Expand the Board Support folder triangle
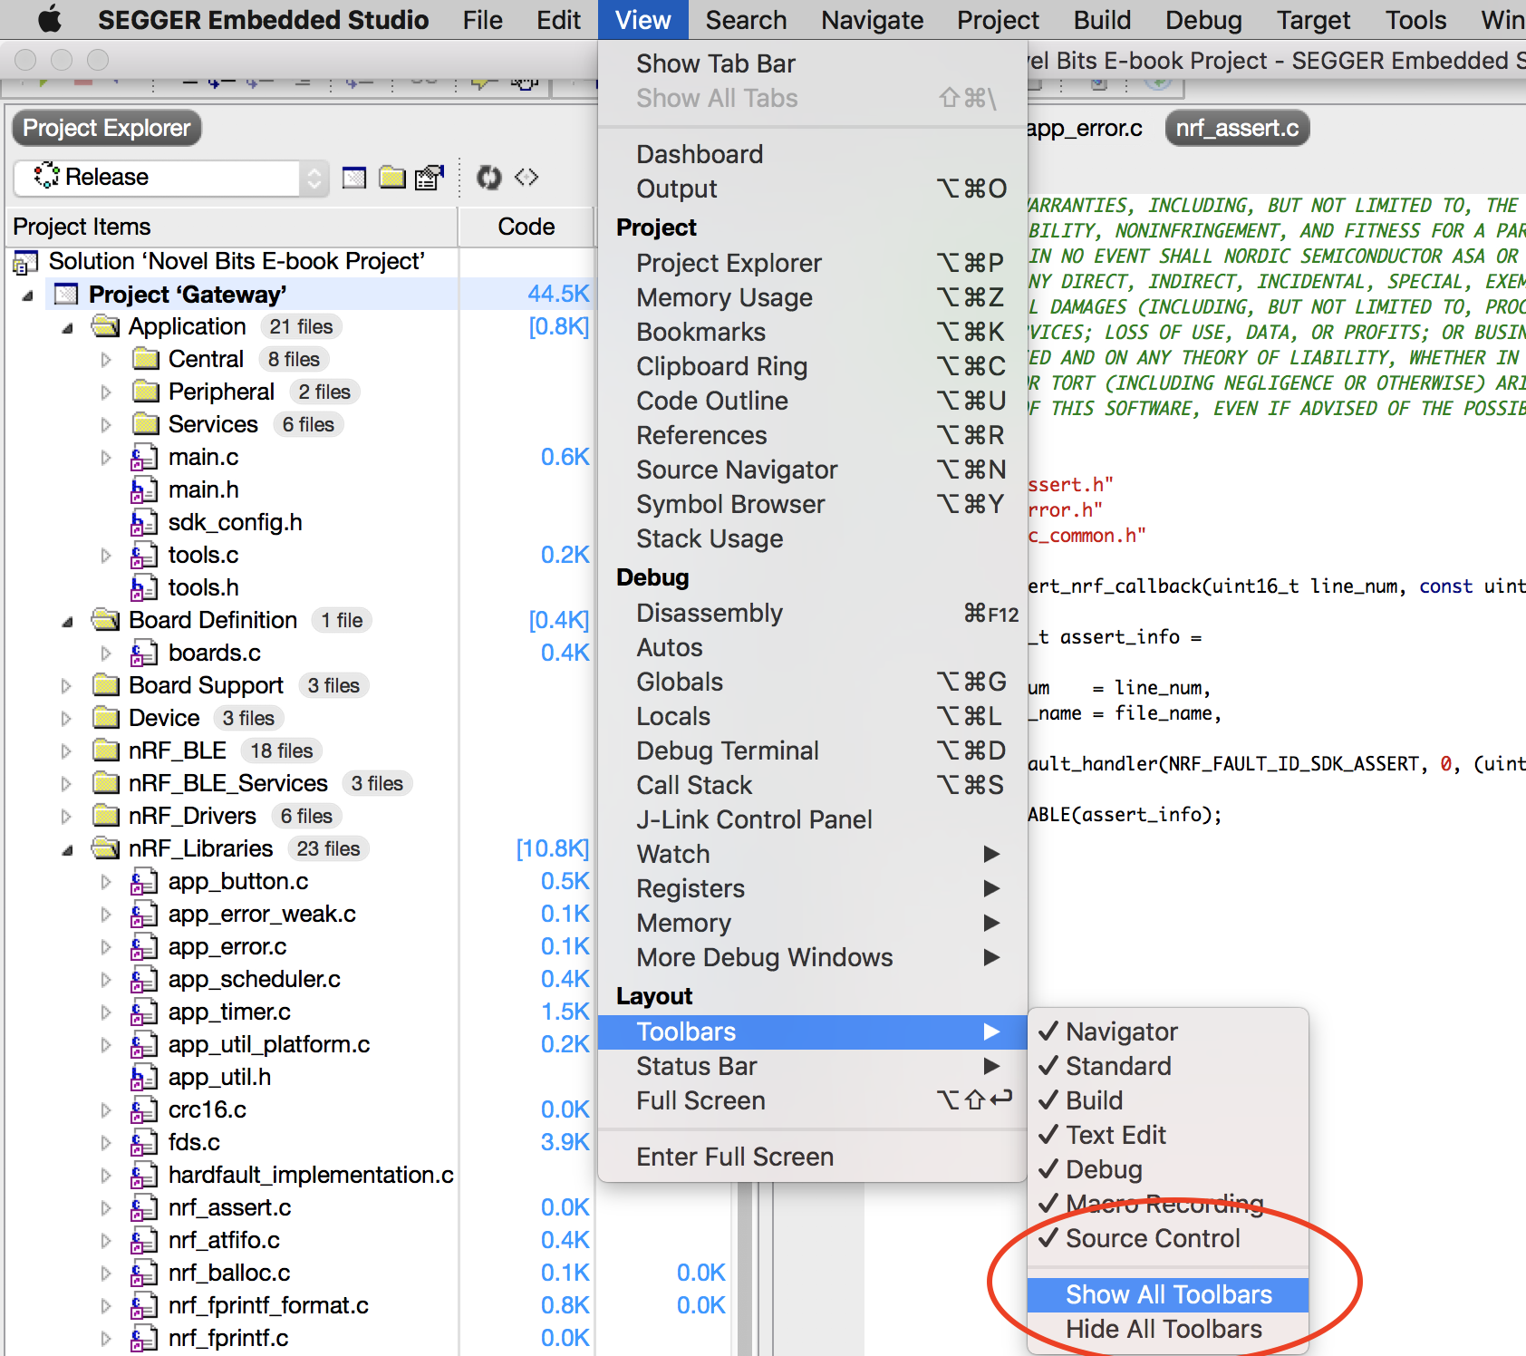Viewport: 1526px width, 1356px height. [66, 686]
